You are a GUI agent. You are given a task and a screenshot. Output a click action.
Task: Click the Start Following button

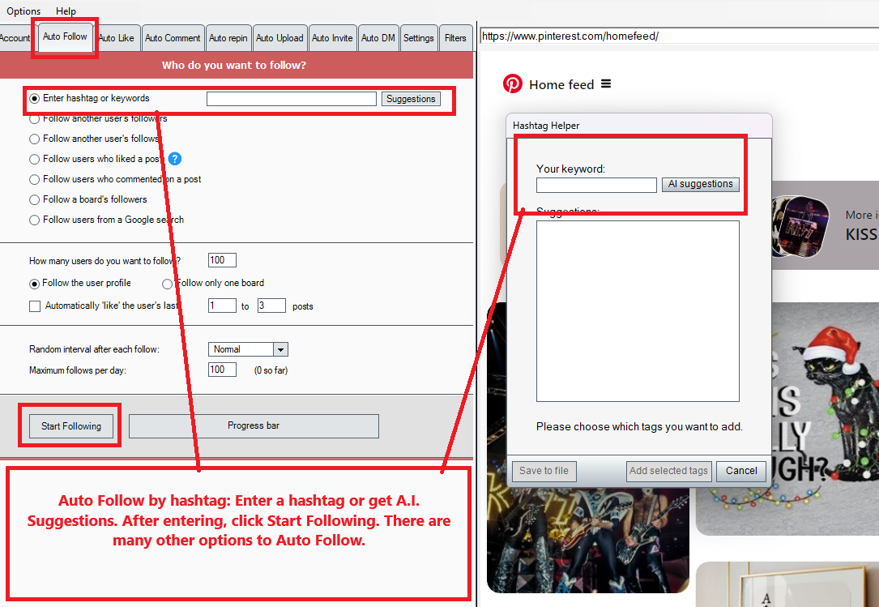click(71, 426)
